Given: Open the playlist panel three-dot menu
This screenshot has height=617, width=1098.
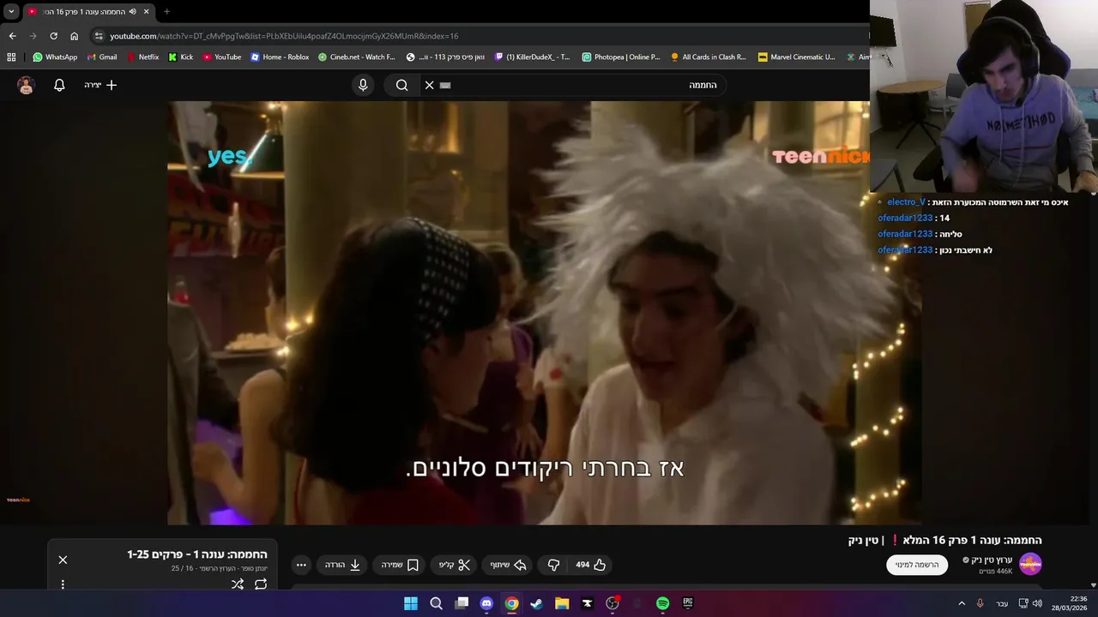Looking at the screenshot, I should 63,584.
